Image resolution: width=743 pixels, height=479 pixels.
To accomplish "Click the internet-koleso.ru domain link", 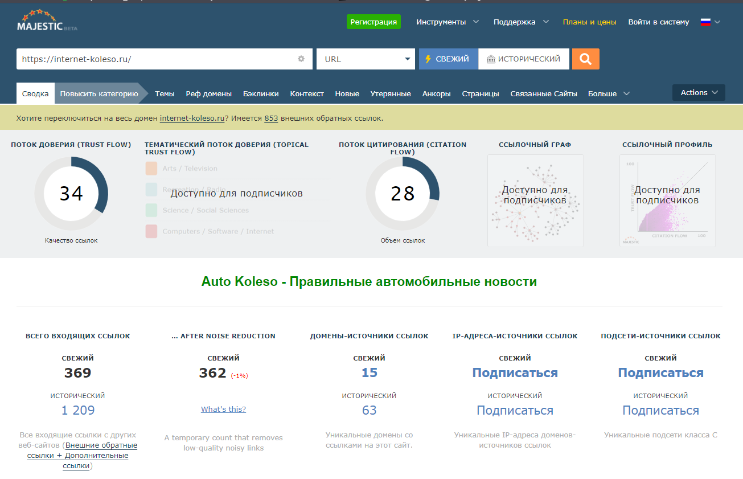I will (x=192, y=118).
